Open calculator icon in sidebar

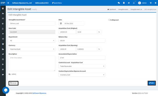[x=3, y=8]
